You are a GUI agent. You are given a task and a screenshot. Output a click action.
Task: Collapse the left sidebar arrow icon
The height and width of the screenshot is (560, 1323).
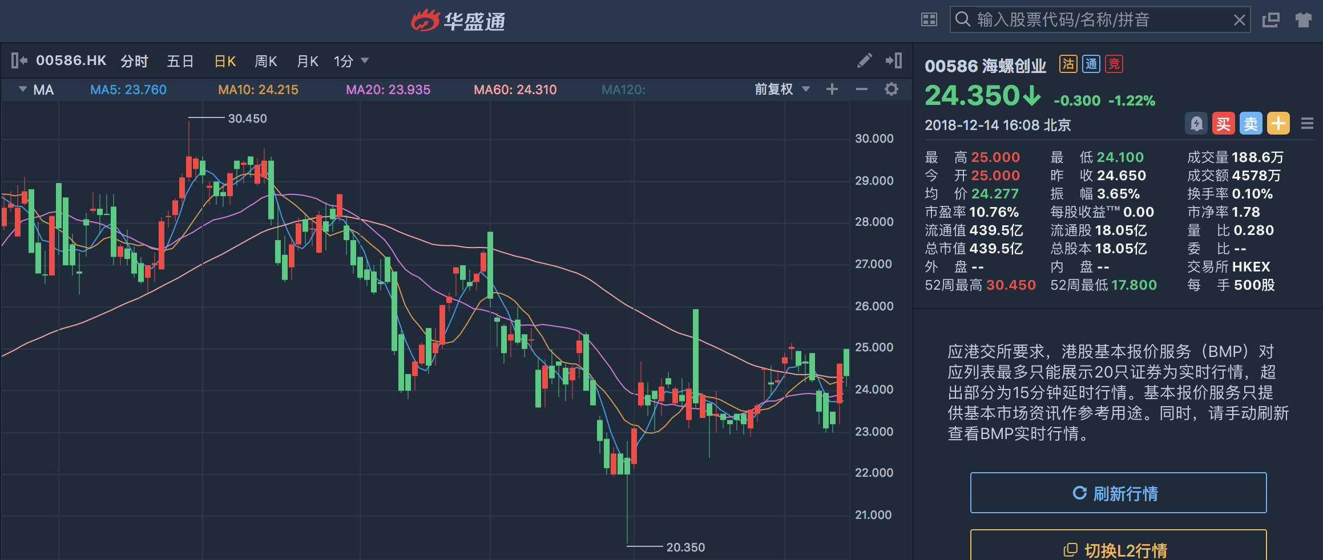click(x=19, y=60)
